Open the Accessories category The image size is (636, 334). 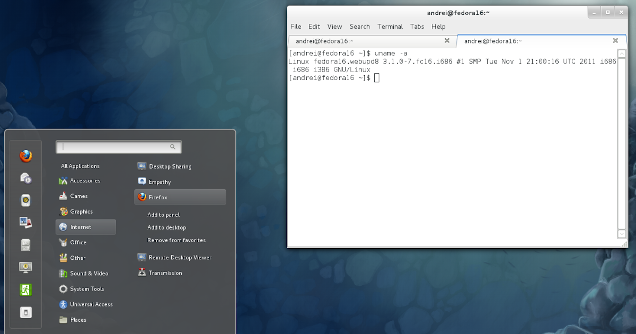click(x=86, y=181)
